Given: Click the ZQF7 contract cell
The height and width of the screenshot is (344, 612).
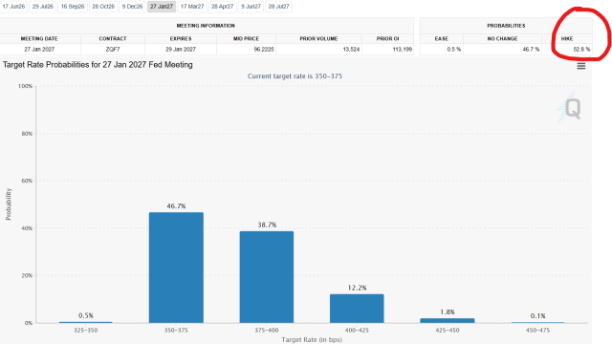Looking at the screenshot, I should pyautogui.click(x=113, y=50).
